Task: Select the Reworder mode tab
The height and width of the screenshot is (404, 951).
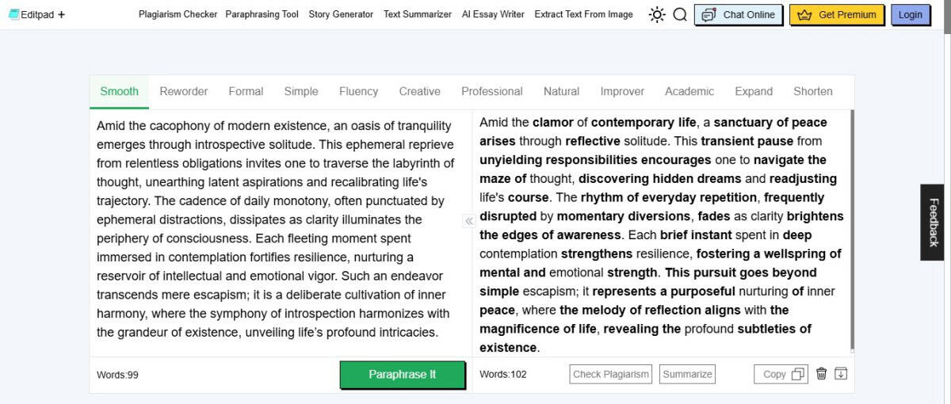Action: [x=184, y=91]
